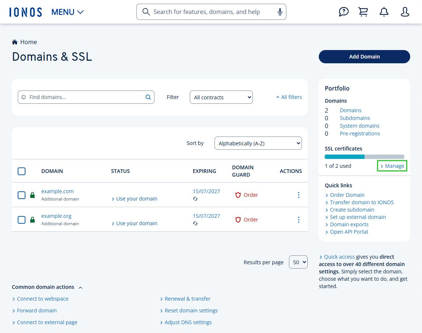
Task: Select the example.com row checkbox
Action: 21,195
